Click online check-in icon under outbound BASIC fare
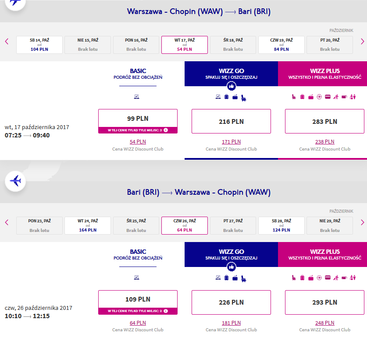Viewport: 367px width, 337px height. click(x=137, y=97)
